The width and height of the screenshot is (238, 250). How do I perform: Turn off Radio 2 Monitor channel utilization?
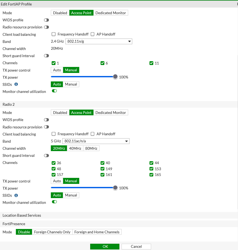(x=54, y=202)
